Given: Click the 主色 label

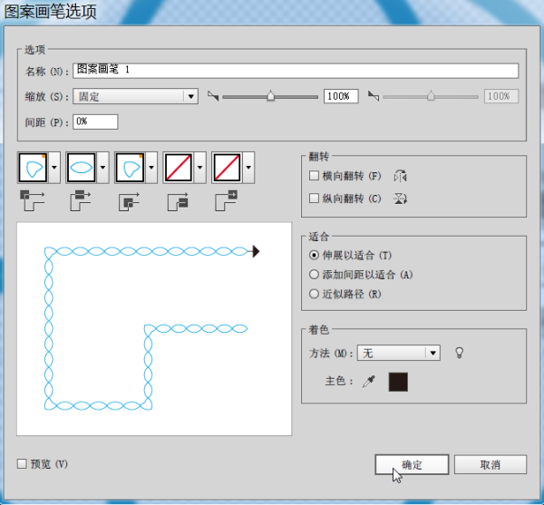Looking at the screenshot, I should click(339, 381).
